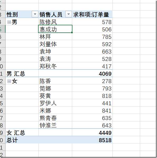Select value 528
The height and width of the screenshot is (158, 157).
(x=107, y=59)
